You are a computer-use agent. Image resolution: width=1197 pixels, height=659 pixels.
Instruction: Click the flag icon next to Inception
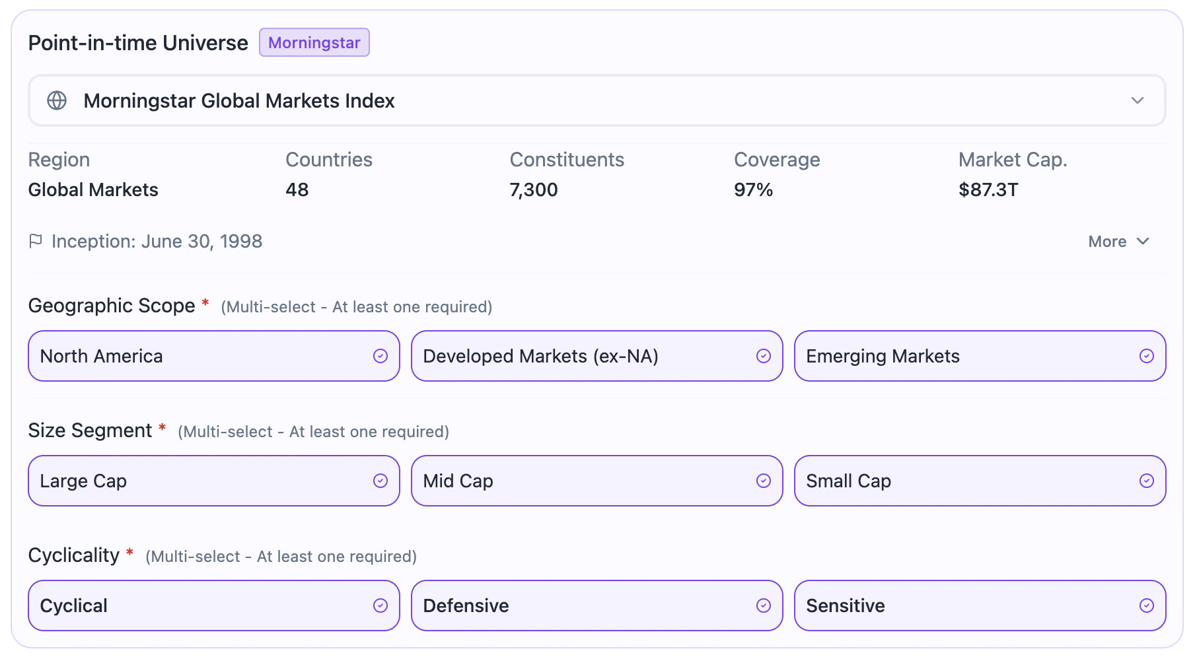pyautogui.click(x=36, y=241)
